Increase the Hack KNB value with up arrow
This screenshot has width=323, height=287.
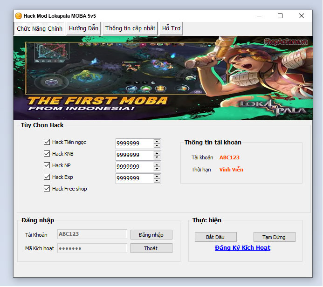click(157, 153)
